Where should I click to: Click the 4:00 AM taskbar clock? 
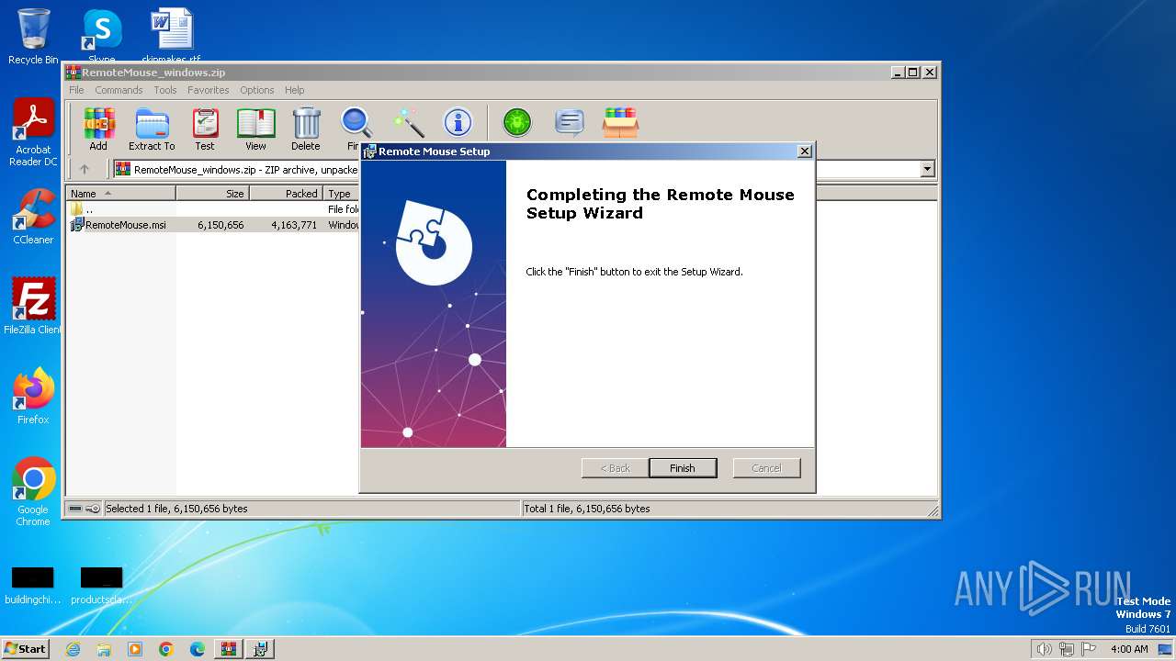point(1129,649)
